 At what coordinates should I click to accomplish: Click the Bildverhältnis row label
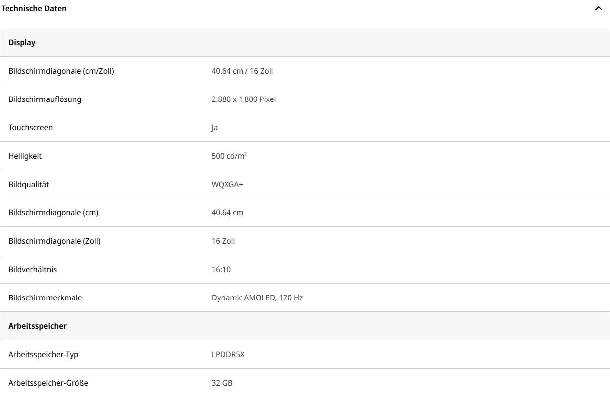point(32,270)
